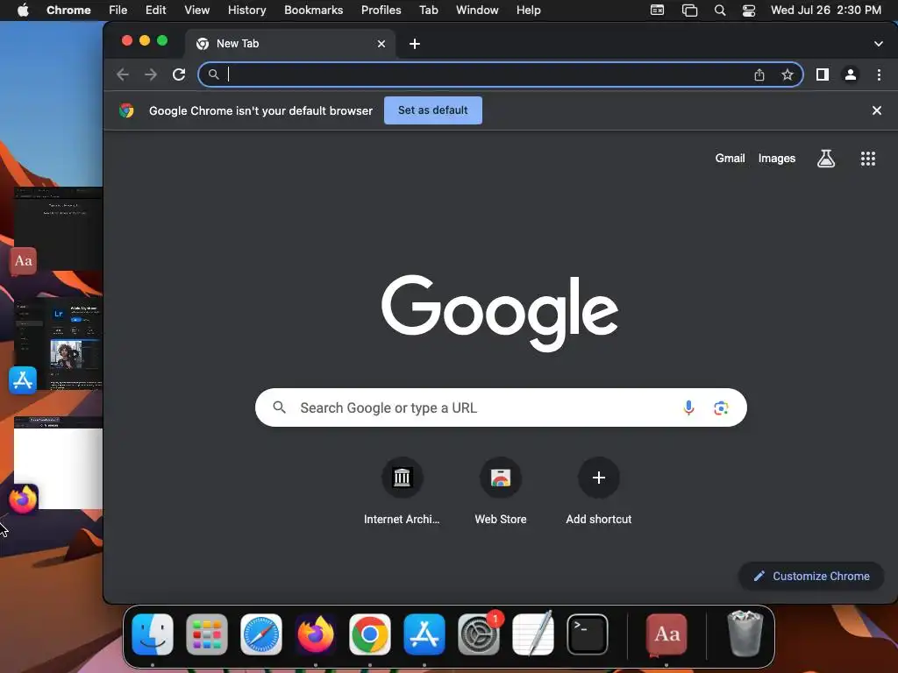The image size is (898, 673).
Task: Open App Store from the Dock
Action: (424, 634)
